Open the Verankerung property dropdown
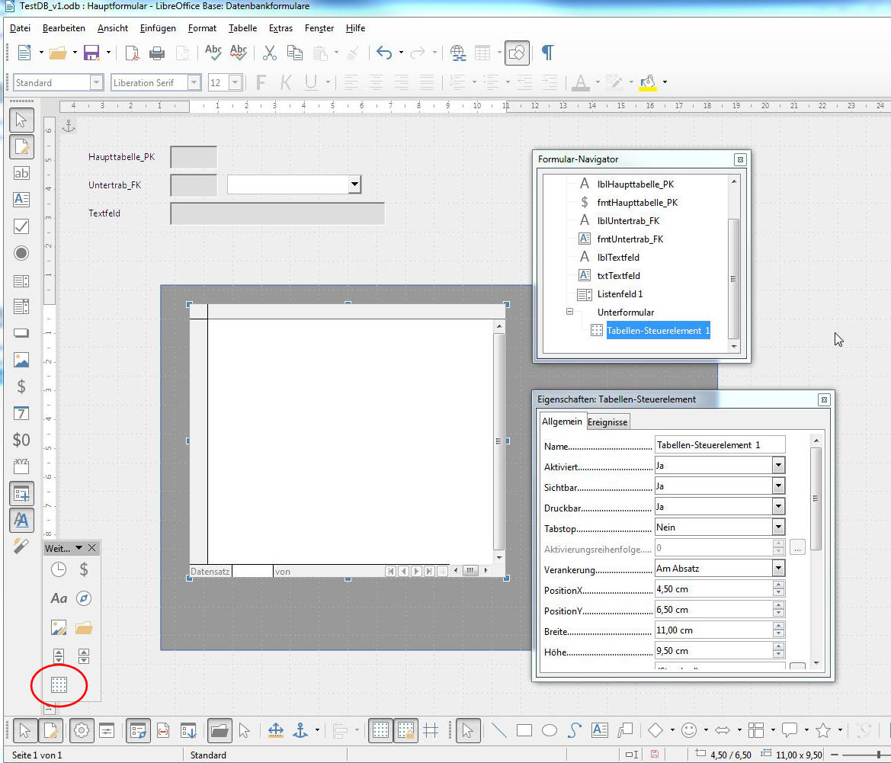The image size is (891, 763). point(778,568)
